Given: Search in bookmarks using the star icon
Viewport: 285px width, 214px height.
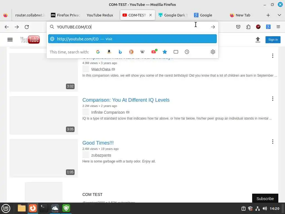Looking at the screenshot, I should tap(165, 52).
